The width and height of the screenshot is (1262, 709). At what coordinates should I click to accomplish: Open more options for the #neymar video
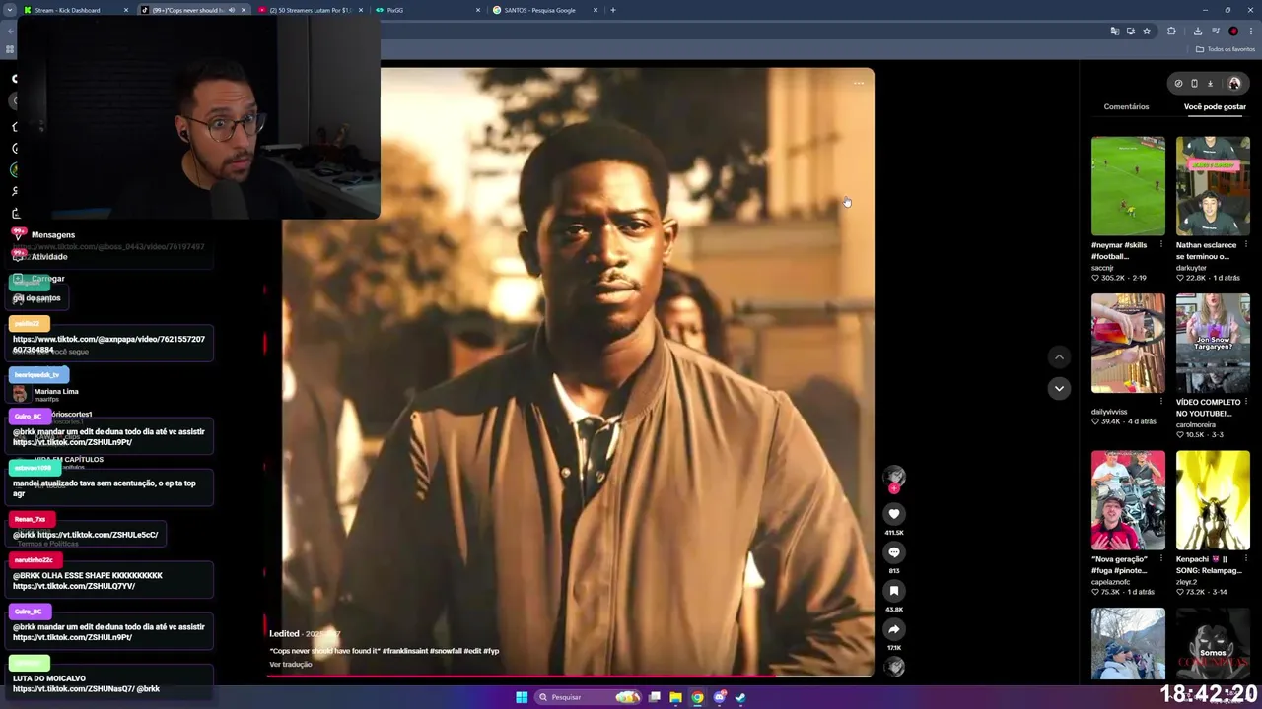(1161, 245)
